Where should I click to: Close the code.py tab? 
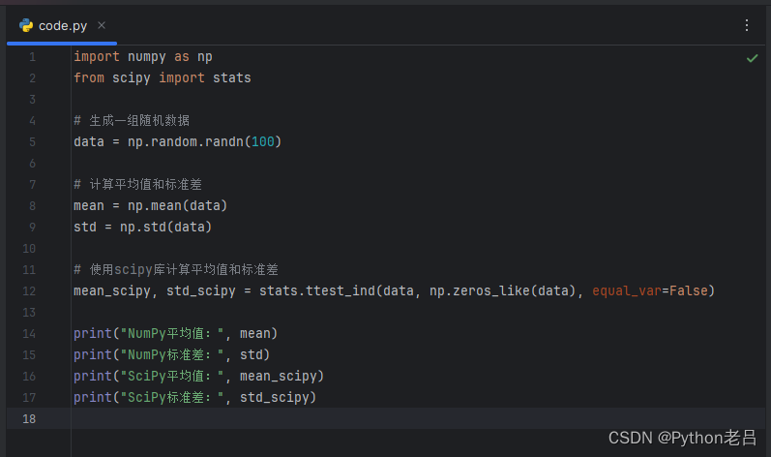pyautogui.click(x=102, y=25)
